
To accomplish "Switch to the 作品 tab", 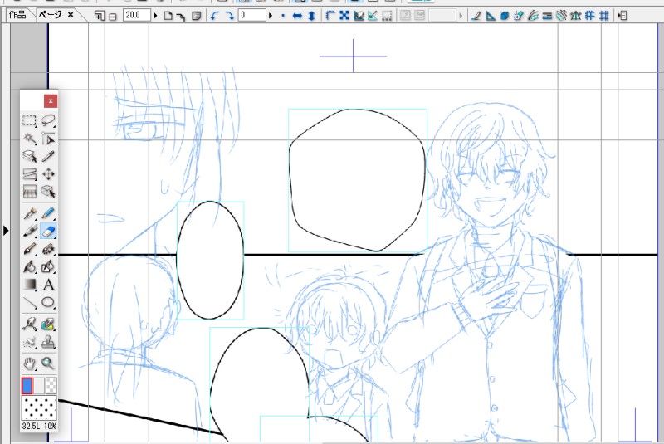I will 17,15.
